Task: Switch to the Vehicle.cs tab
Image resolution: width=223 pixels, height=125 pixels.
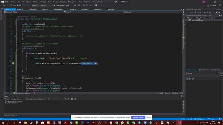Action: 45,9
